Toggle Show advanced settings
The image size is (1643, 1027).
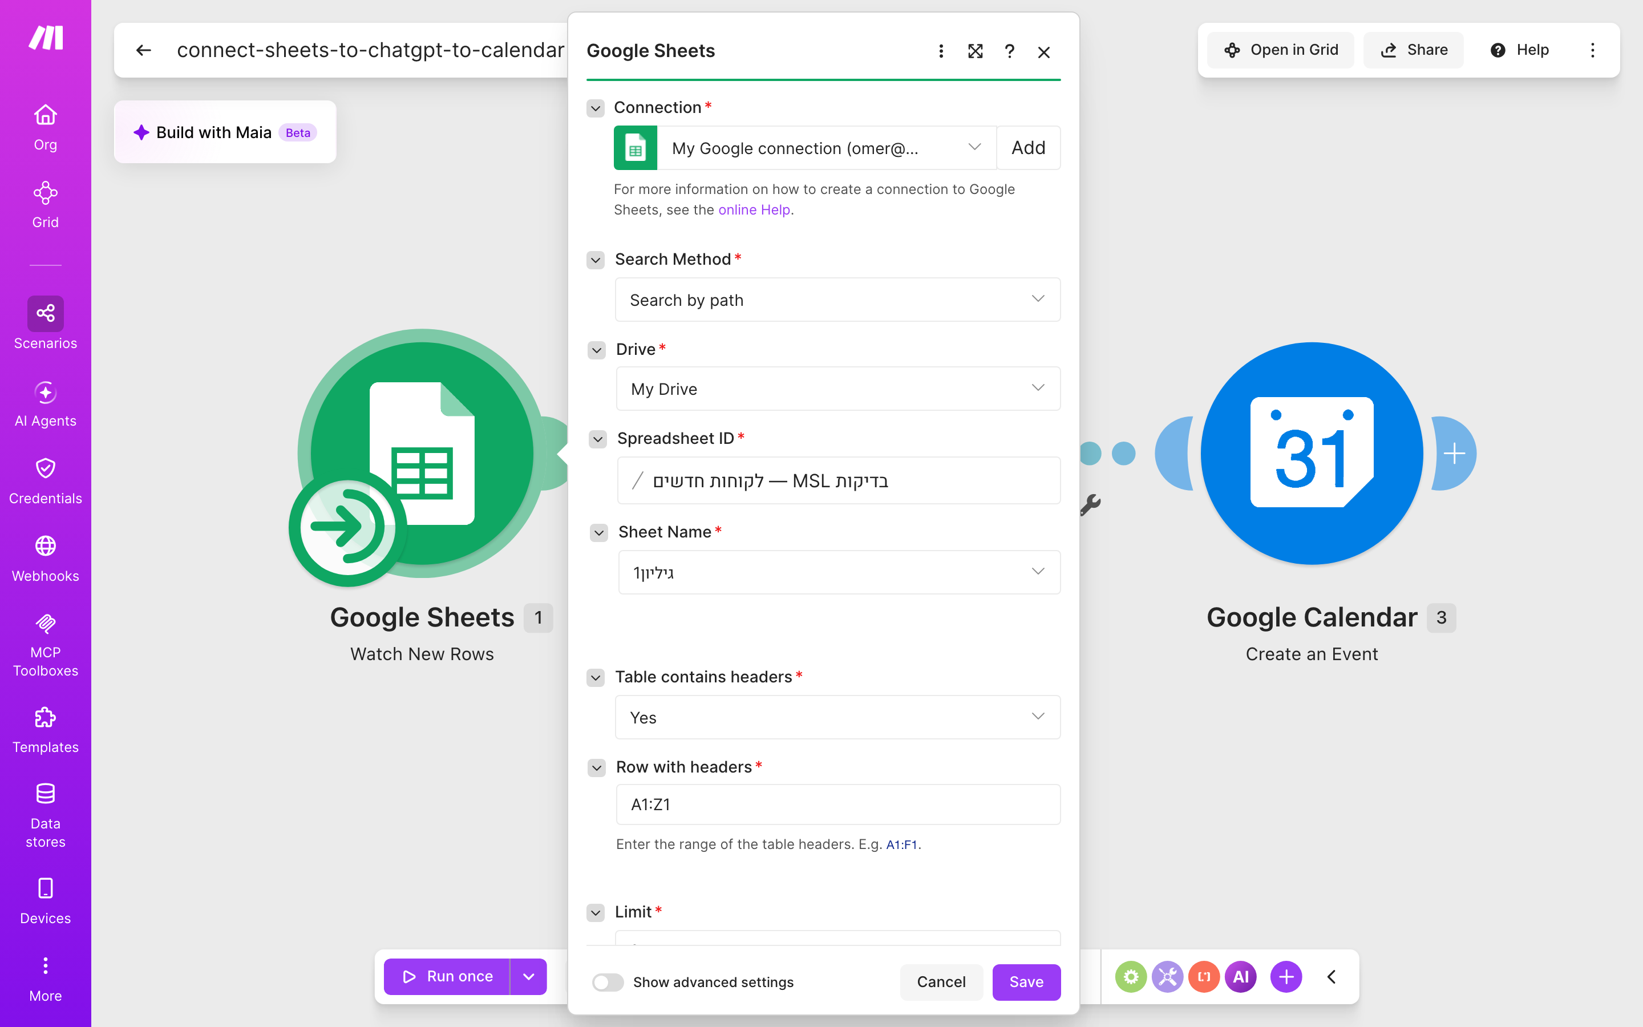coord(607,982)
